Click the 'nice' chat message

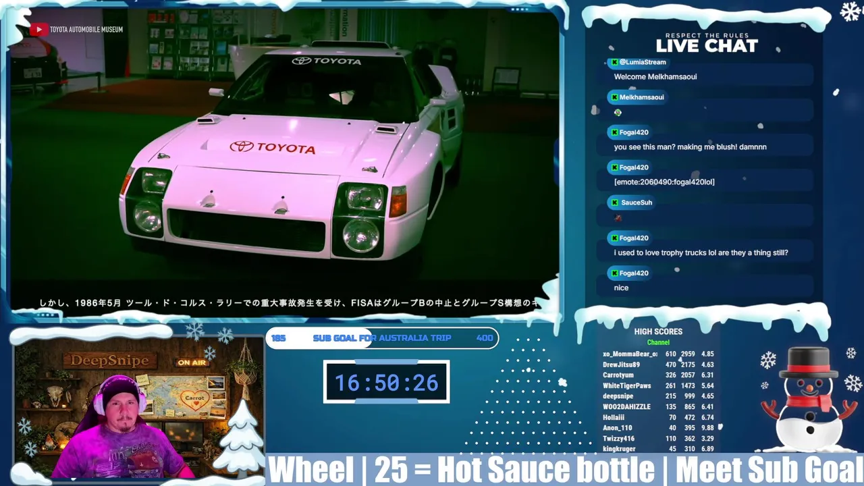621,288
